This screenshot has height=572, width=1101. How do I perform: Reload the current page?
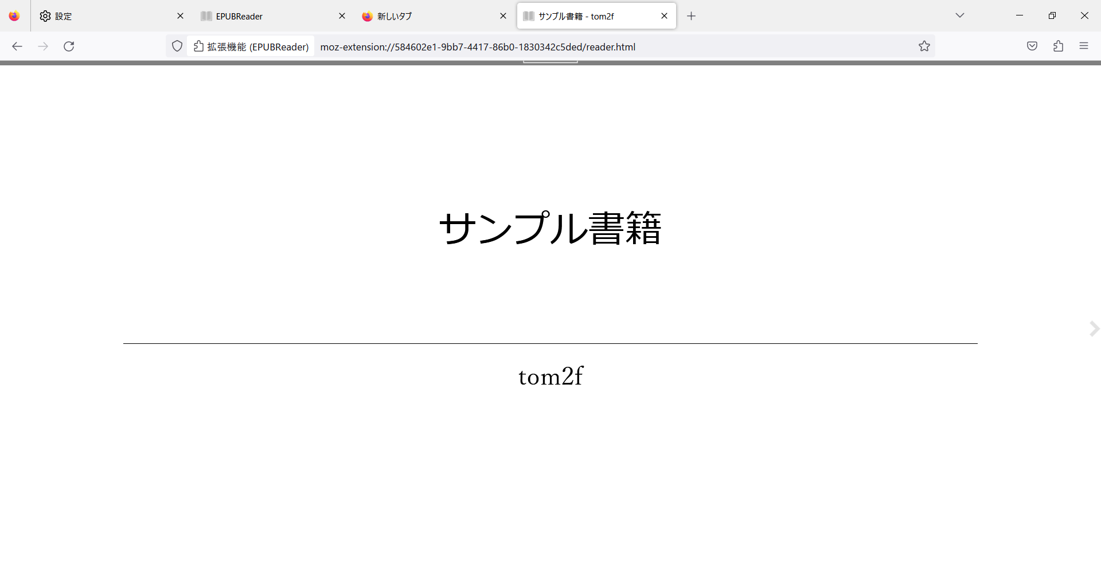coord(69,46)
